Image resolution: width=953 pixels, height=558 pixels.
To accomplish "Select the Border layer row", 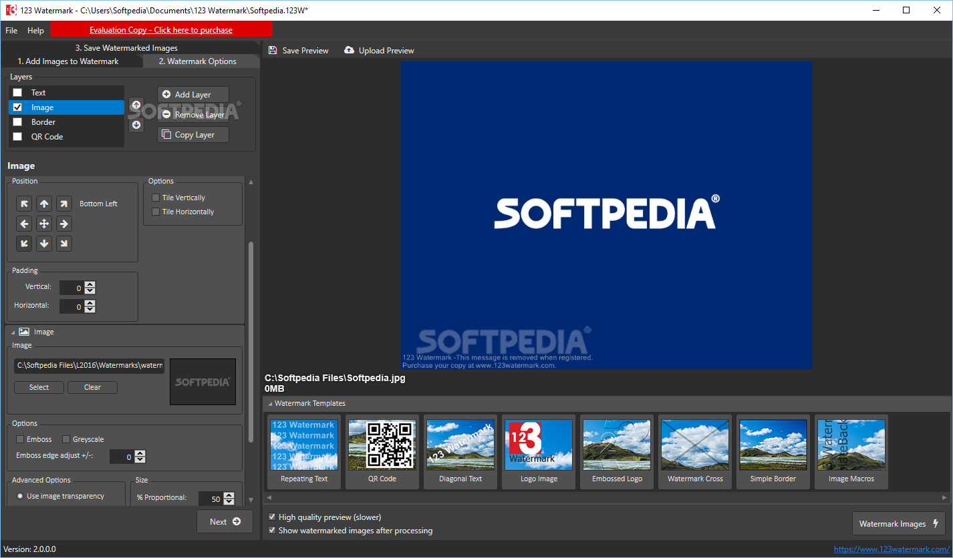I will pos(66,122).
